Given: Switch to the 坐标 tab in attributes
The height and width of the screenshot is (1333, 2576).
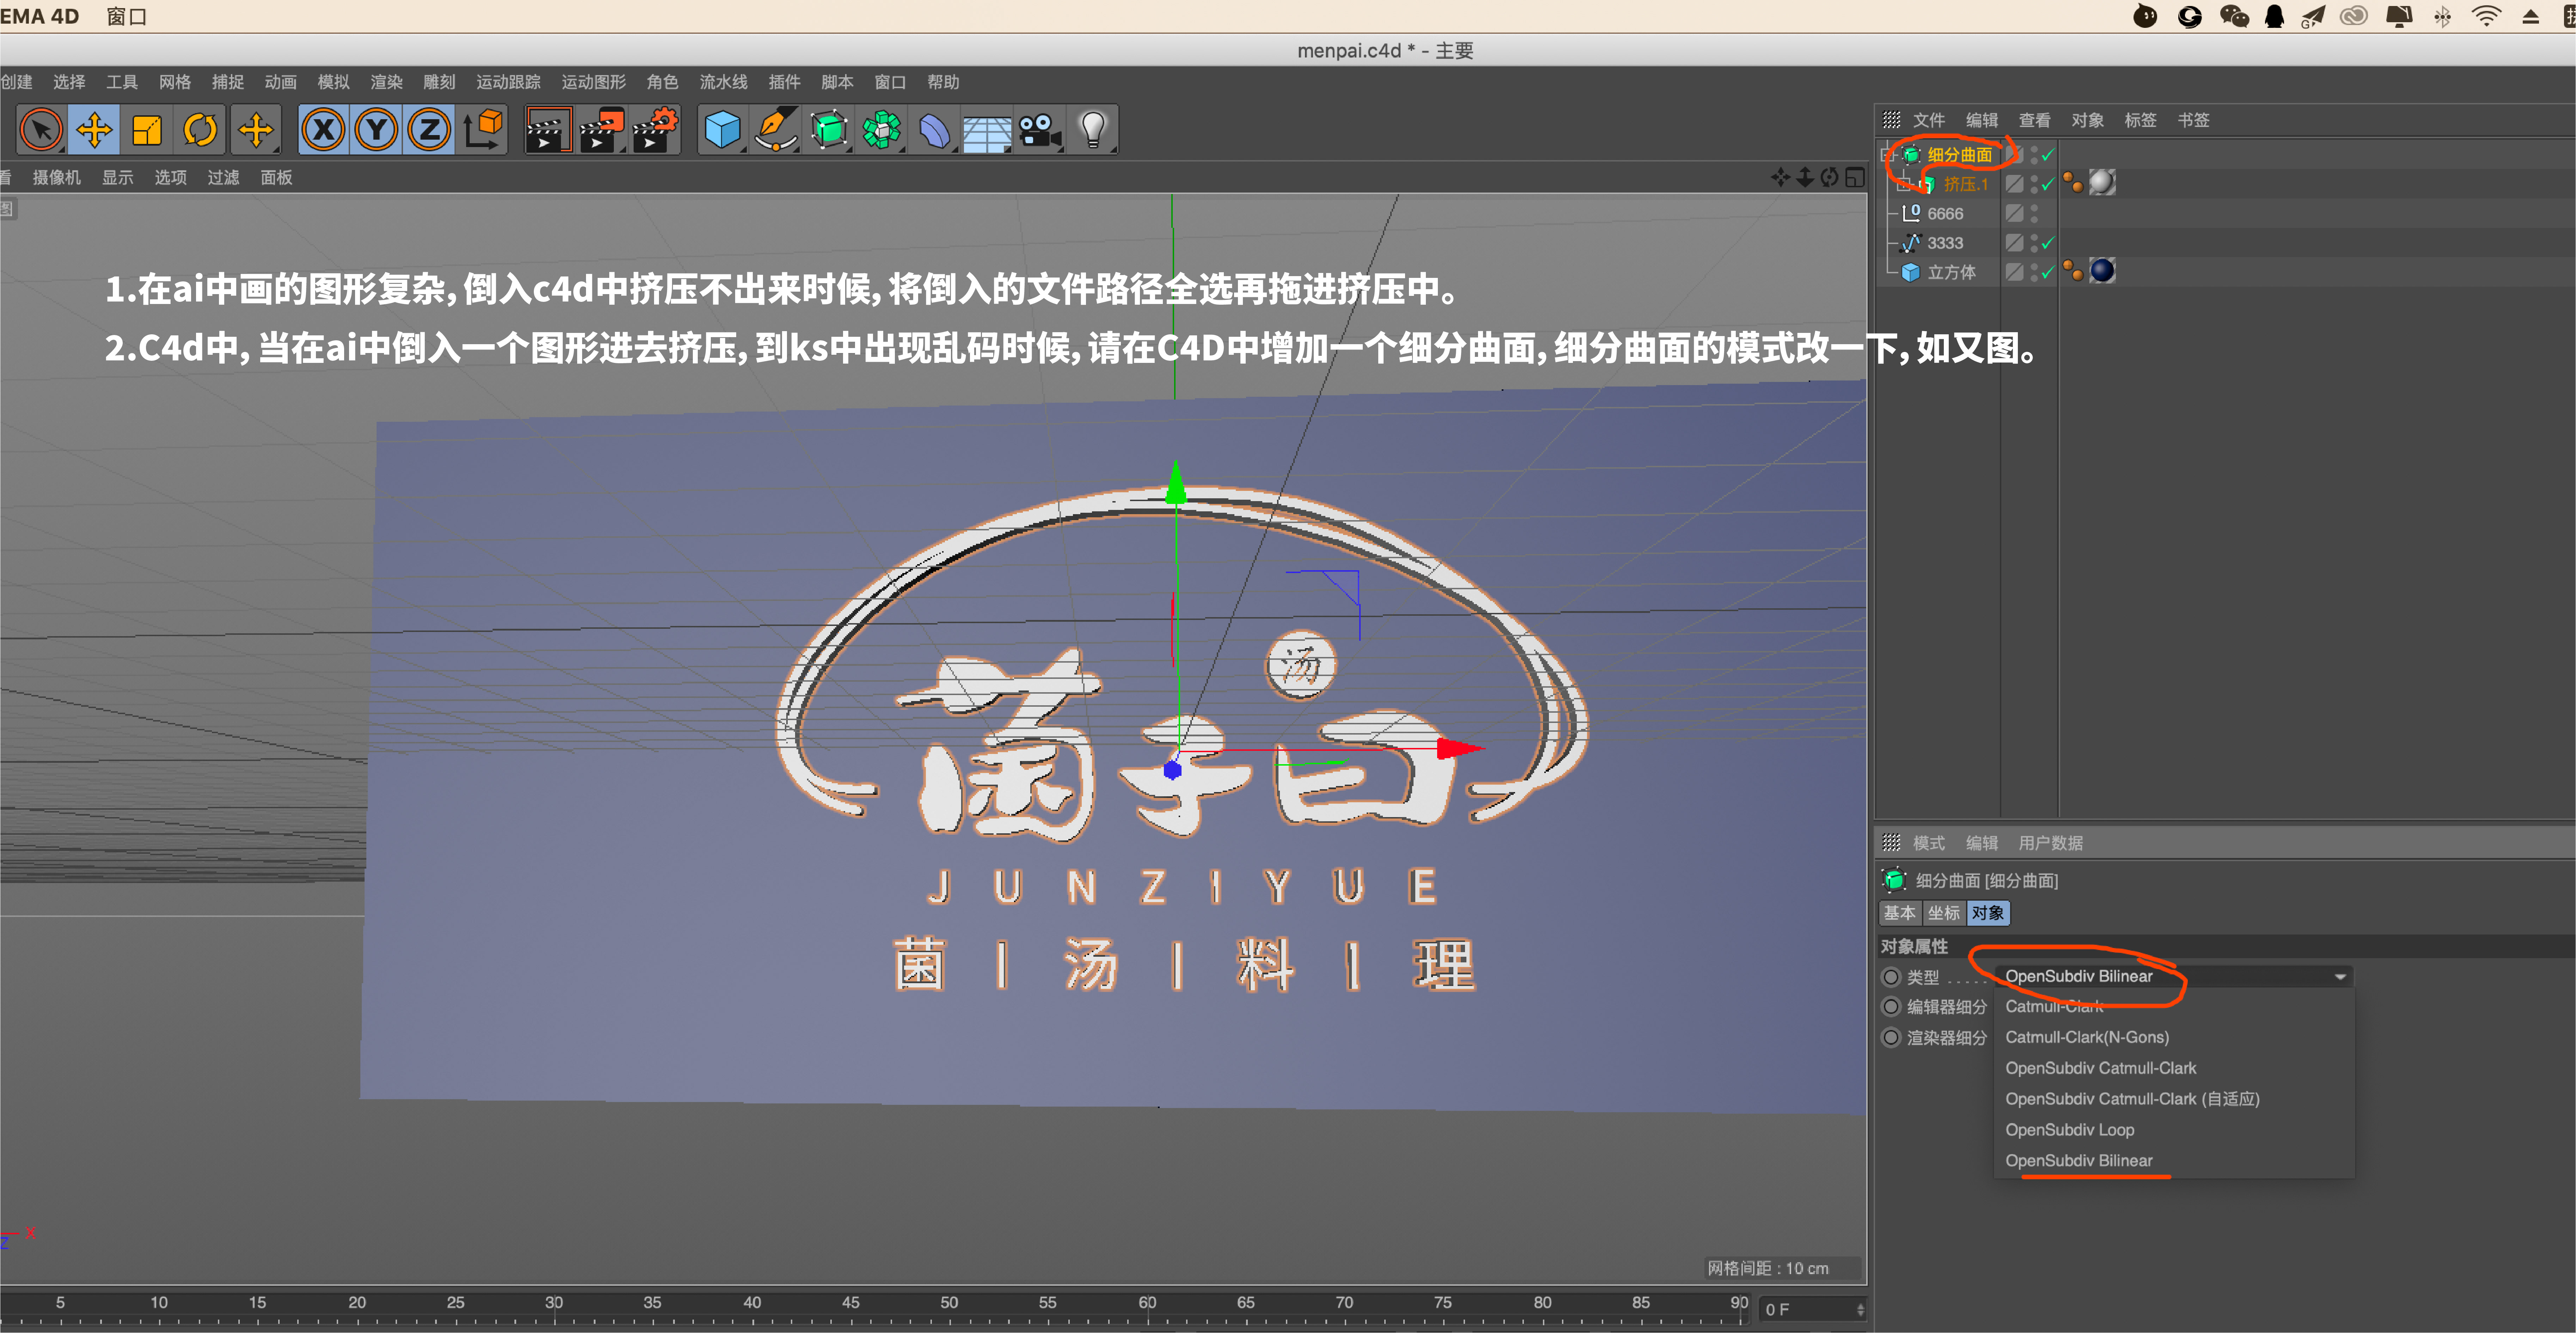Looking at the screenshot, I should (x=1944, y=913).
